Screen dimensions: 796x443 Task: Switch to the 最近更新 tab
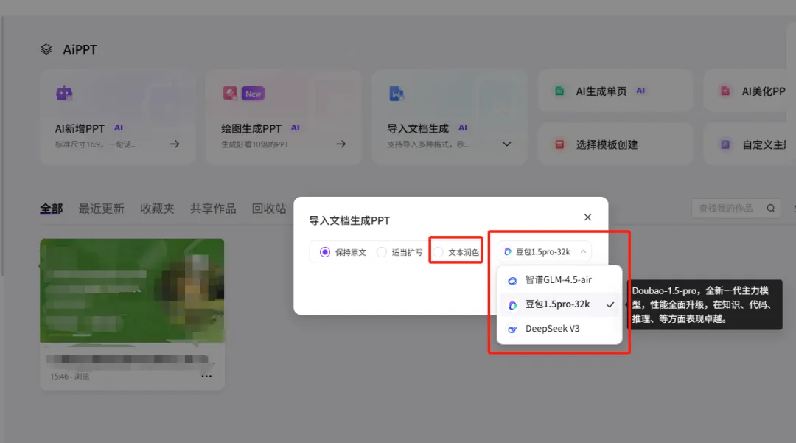[x=101, y=209]
